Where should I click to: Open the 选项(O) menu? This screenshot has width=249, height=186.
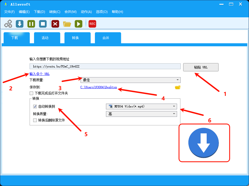coord(102,12)
